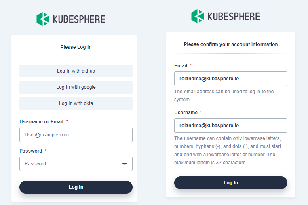Click the 'Username or Email' field label
The image size is (308, 205).
tap(41, 122)
